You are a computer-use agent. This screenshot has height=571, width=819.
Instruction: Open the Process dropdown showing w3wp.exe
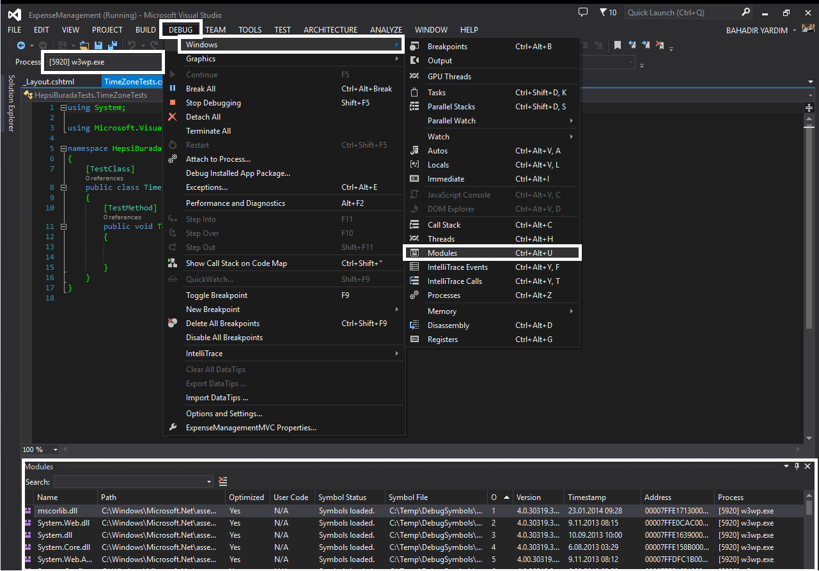(x=104, y=62)
